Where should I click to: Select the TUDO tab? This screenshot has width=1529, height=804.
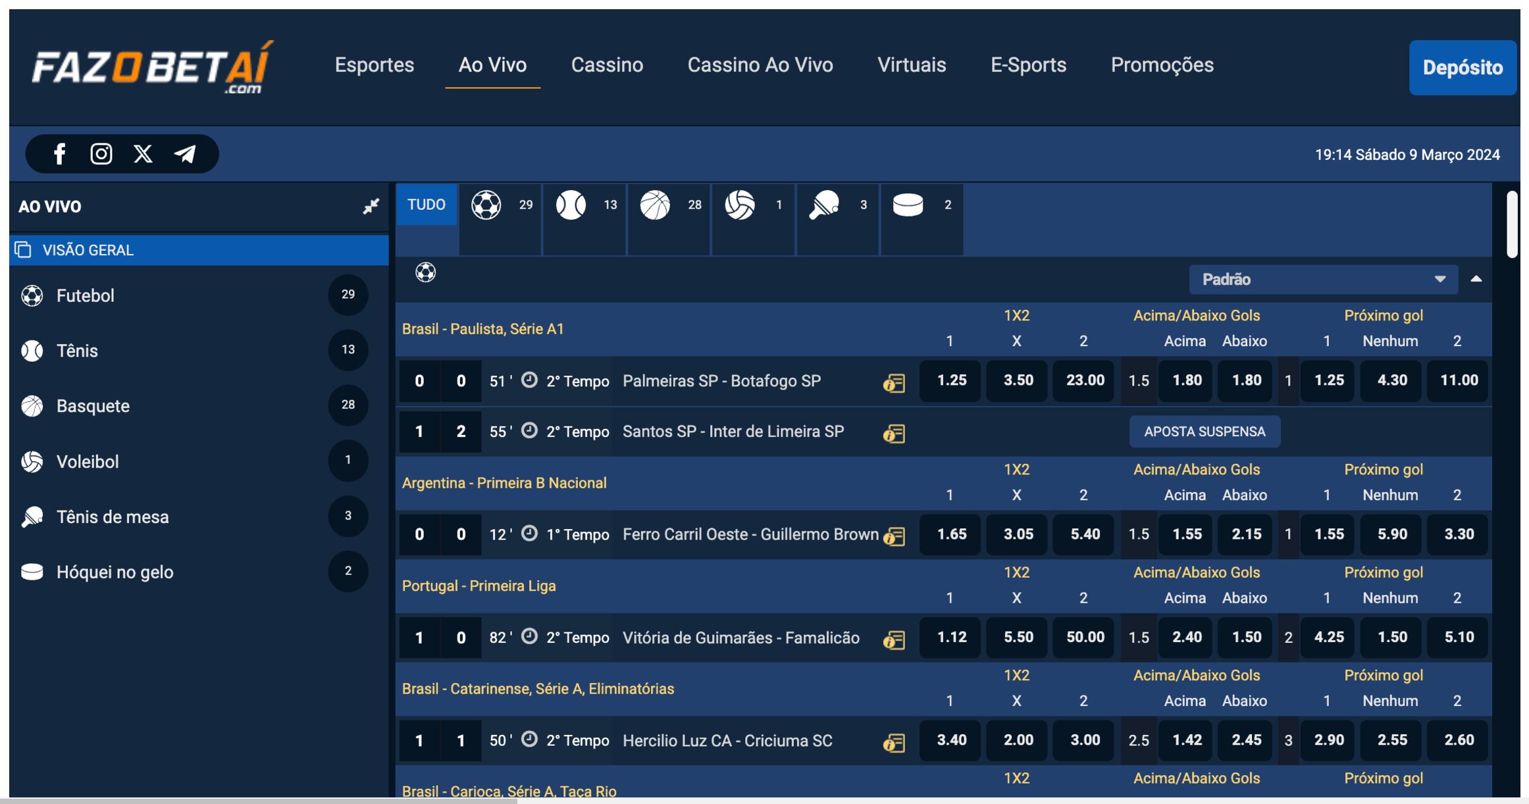(427, 205)
